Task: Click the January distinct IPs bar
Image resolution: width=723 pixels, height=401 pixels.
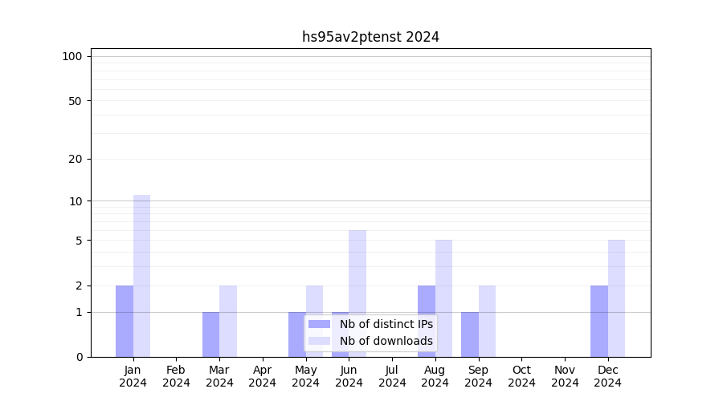Action: click(x=125, y=321)
